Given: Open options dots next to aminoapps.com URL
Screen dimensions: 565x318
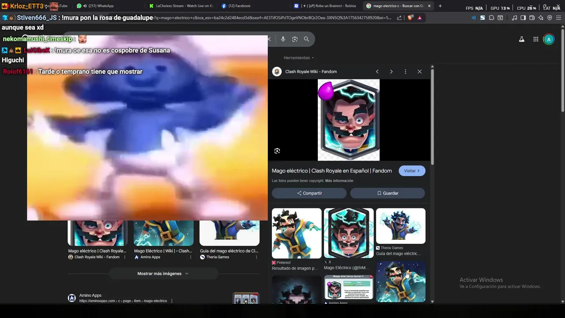Looking at the screenshot, I should click(172, 301).
